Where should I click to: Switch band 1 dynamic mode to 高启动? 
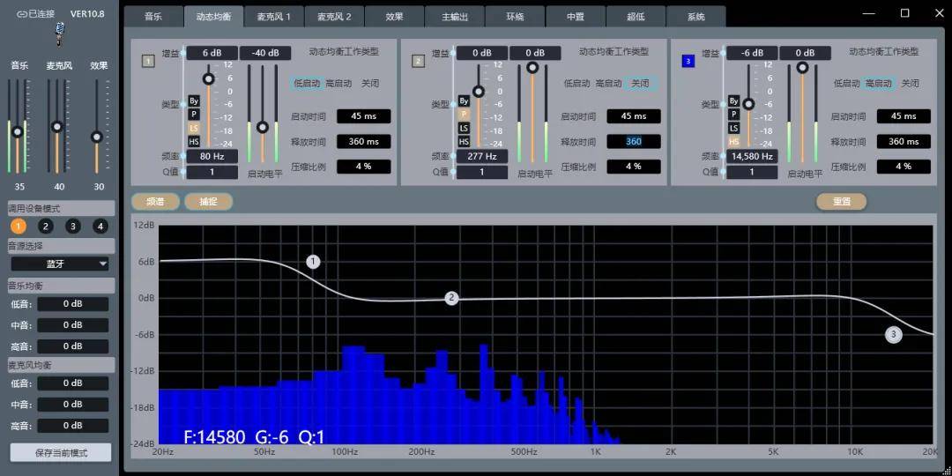[x=338, y=84]
